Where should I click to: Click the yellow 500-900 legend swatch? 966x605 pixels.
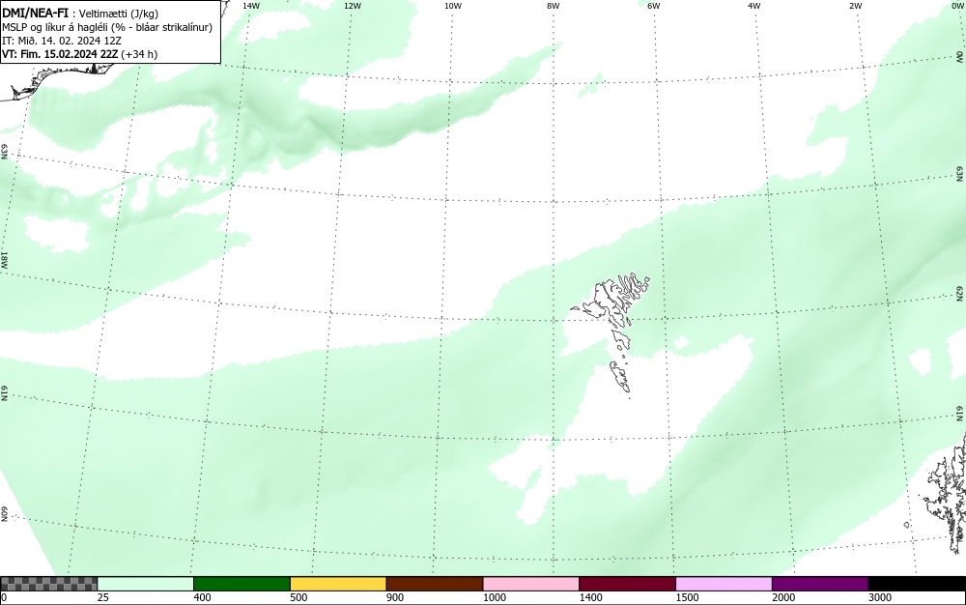338,584
